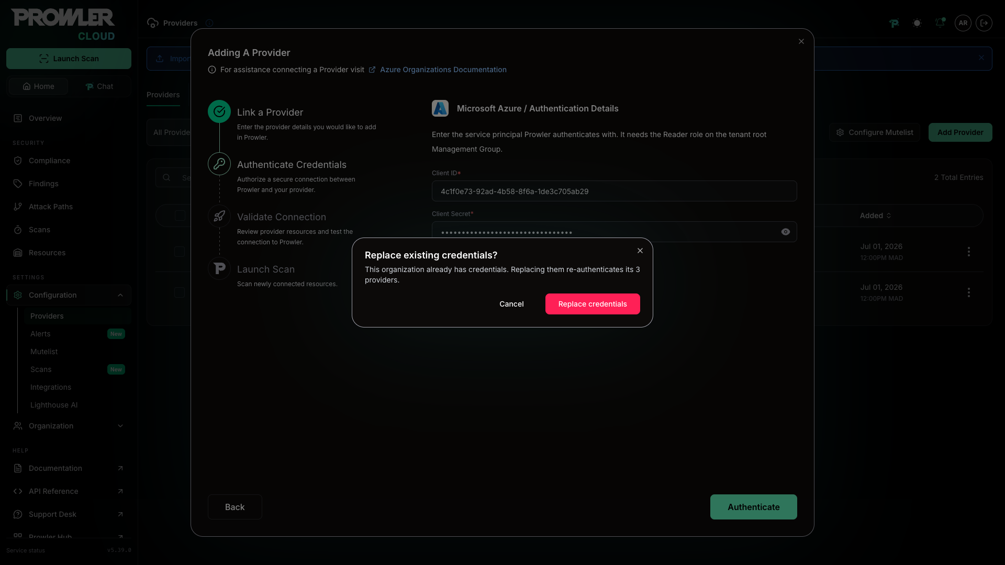Click the Providers cloud header icon
The image size is (1005, 565).
coord(153,23)
